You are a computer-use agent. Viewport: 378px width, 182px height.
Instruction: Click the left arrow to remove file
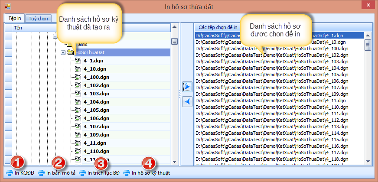(x=187, y=101)
